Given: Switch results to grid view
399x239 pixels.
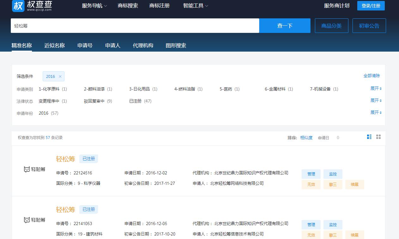Looking at the screenshot, I should (378, 137).
